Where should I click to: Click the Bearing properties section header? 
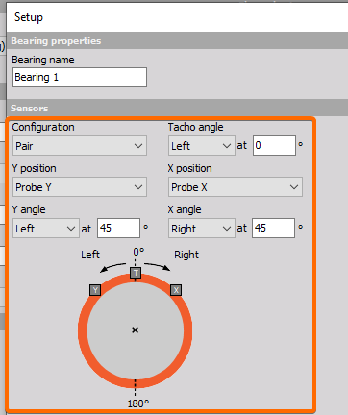click(177, 41)
